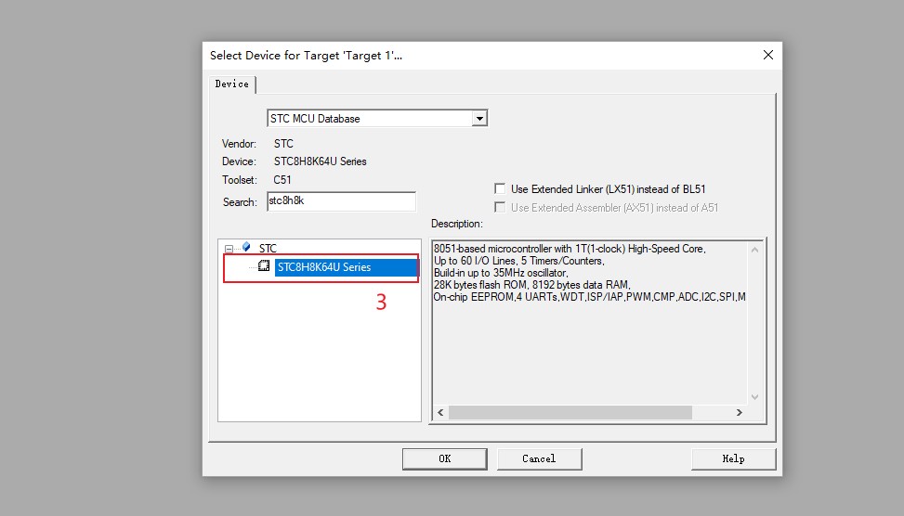Image resolution: width=904 pixels, height=516 pixels.
Task: Click the 28K bytes flash ROM line
Action: pyautogui.click(x=532, y=285)
